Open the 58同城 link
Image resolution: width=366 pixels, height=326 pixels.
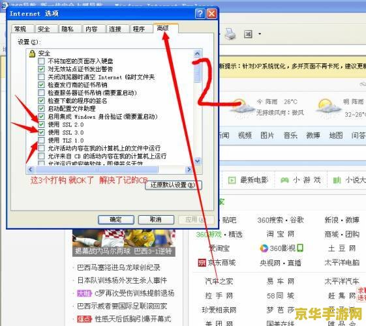281,296
